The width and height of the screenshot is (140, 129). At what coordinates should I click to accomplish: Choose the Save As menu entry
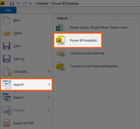[x=19, y=59]
